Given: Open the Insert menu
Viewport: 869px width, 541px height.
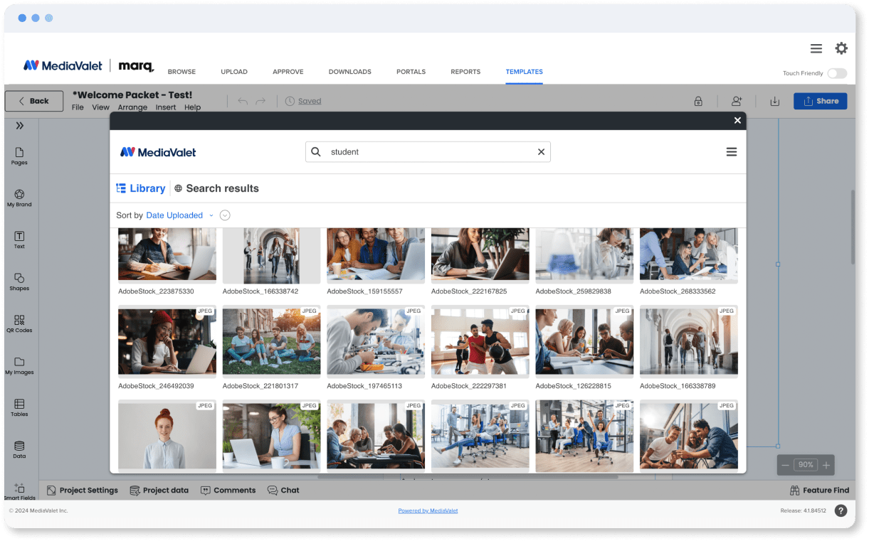Looking at the screenshot, I should 166,107.
